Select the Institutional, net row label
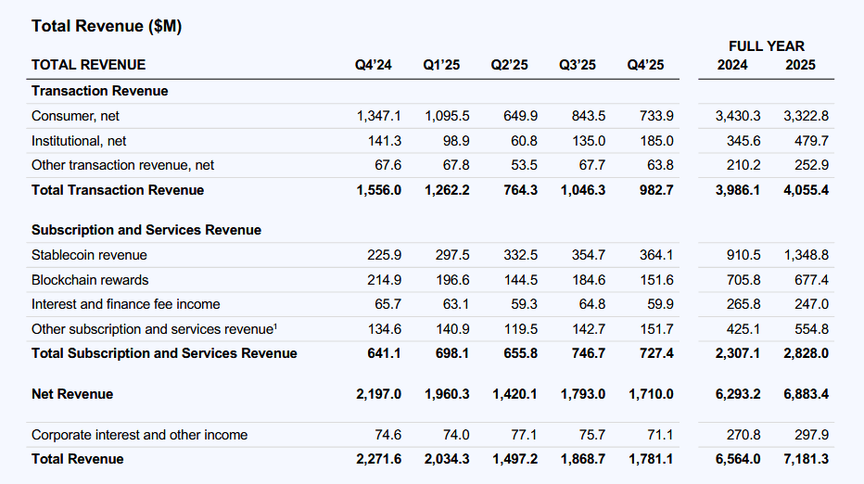 tap(79, 141)
